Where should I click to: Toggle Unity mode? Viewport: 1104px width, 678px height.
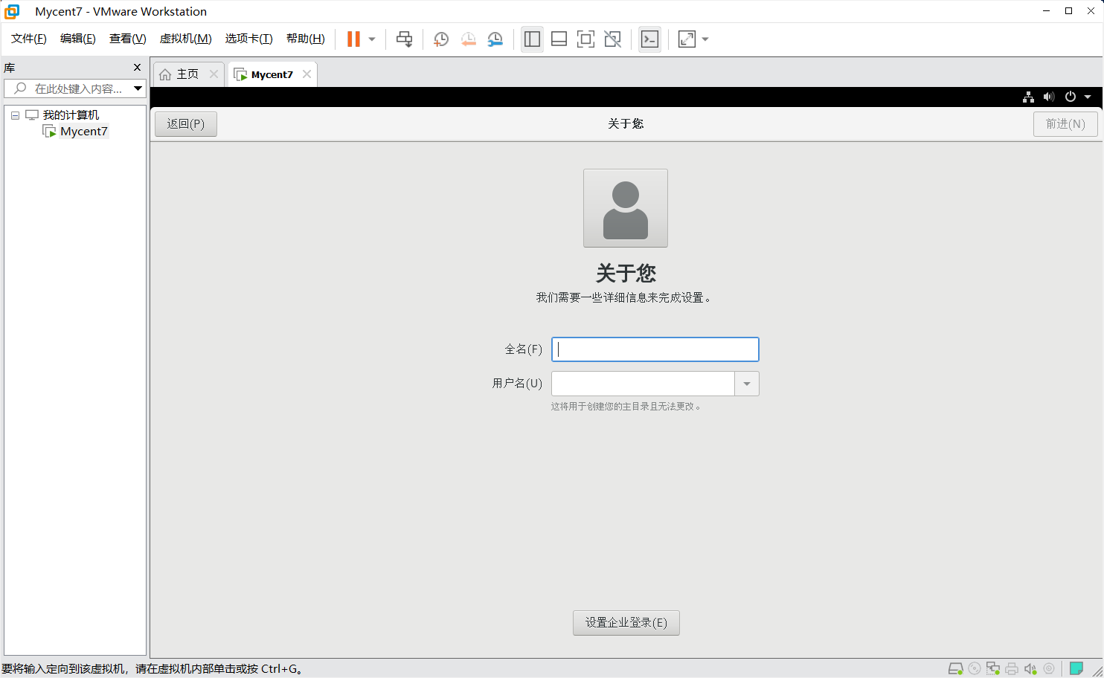[612, 39]
